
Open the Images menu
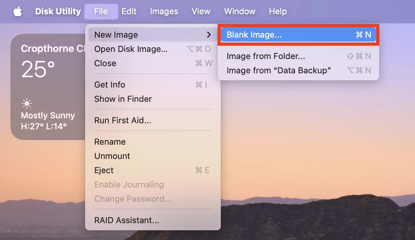pos(164,12)
